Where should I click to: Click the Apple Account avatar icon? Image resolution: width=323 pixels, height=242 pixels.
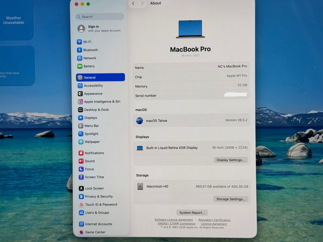(81, 28)
